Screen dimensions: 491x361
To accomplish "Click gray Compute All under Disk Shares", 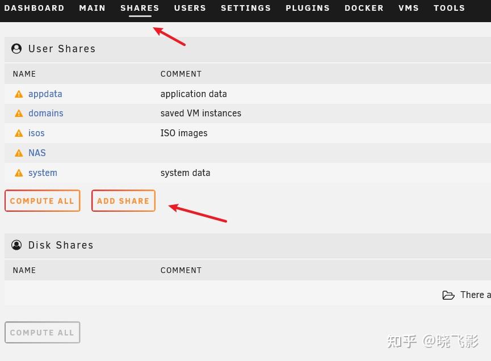I will click(x=42, y=333).
